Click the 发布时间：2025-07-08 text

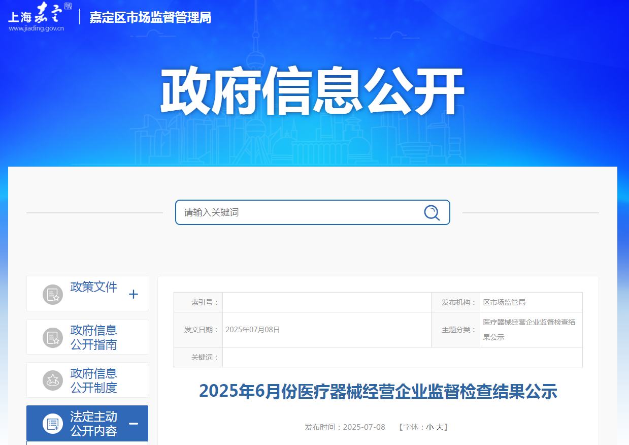(345, 427)
